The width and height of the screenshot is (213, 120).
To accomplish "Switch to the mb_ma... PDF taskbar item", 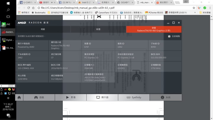I will (x=8, y=48).
